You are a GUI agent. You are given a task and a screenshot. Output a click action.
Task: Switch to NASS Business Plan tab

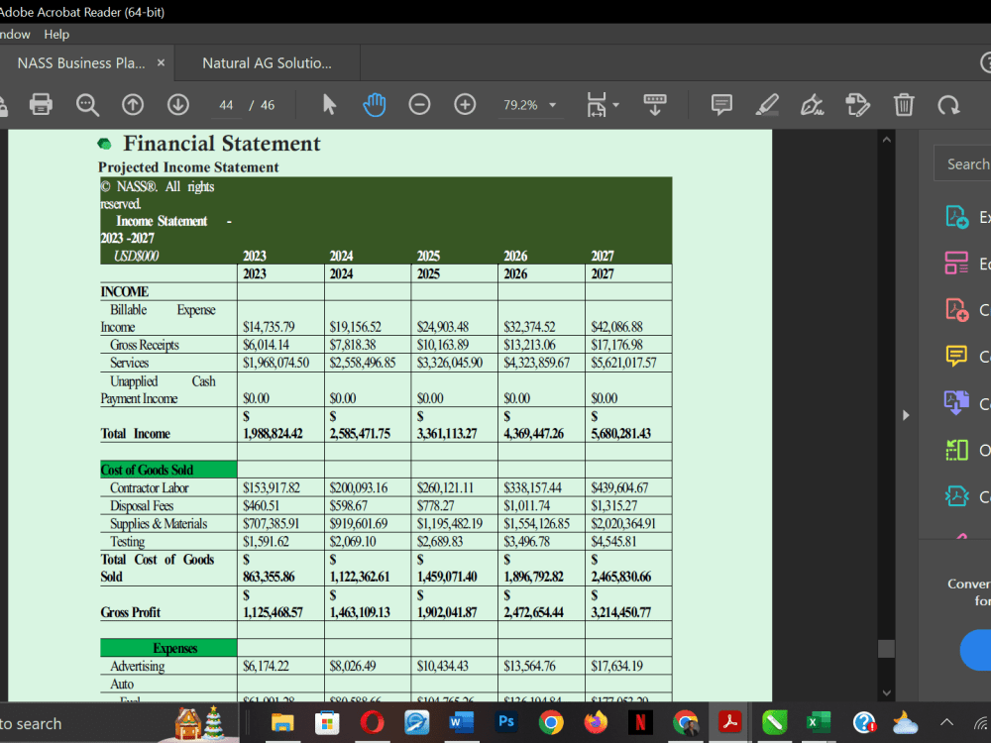pyautogui.click(x=81, y=63)
